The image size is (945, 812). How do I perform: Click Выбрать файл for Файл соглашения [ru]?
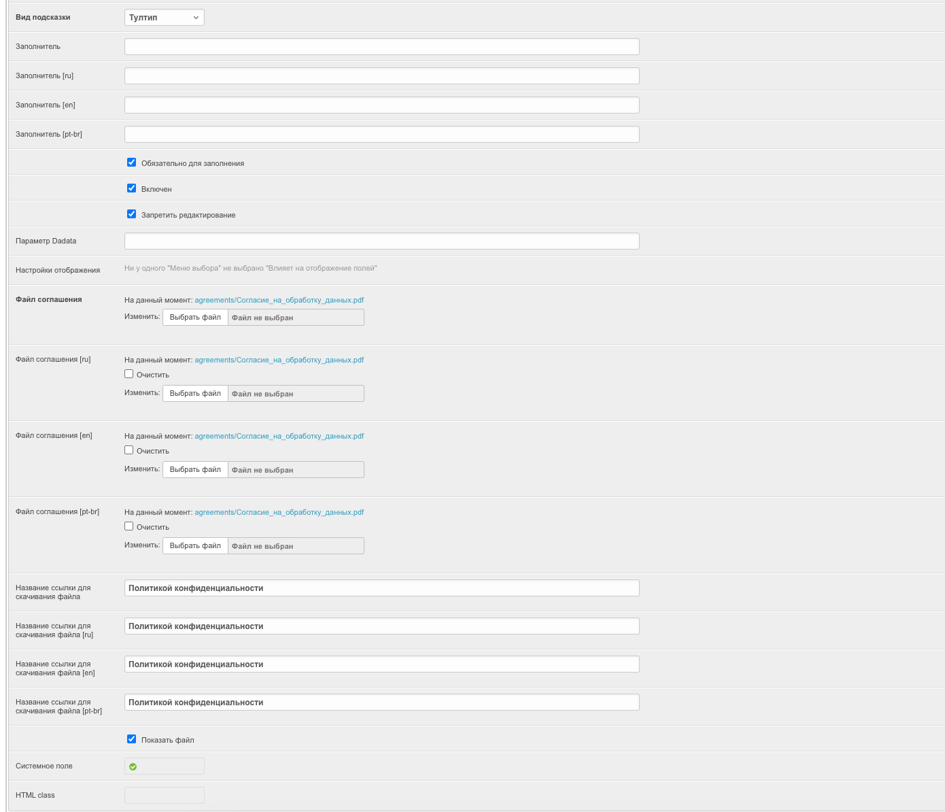[x=195, y=394]
